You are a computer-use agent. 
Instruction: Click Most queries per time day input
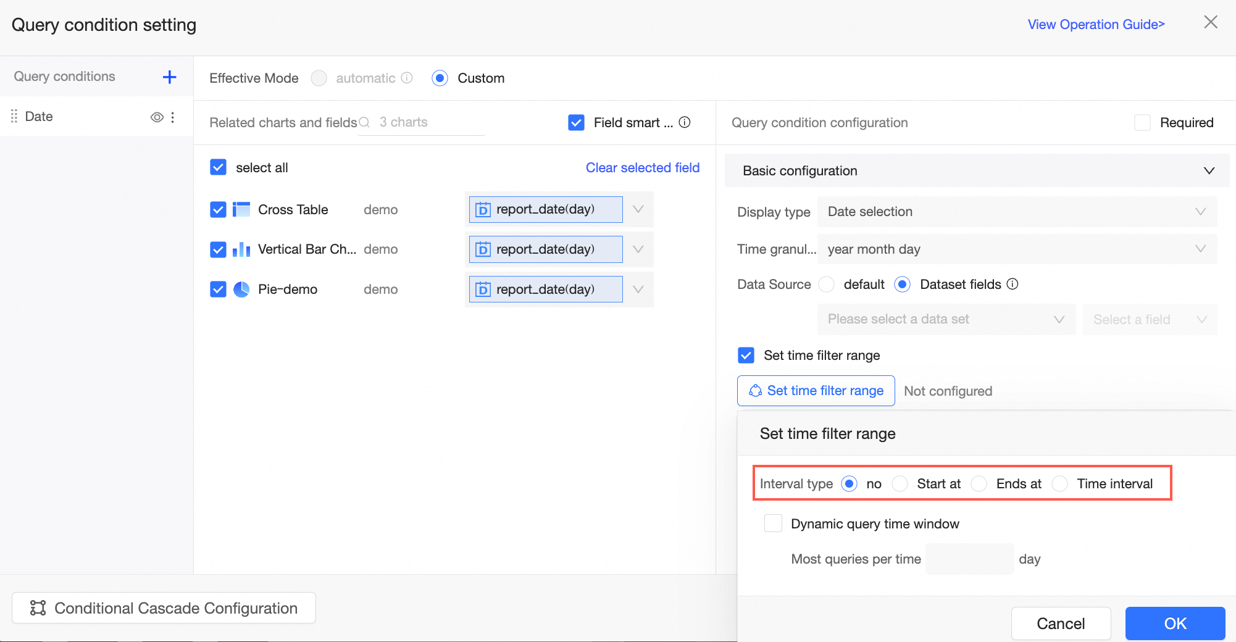tap(969, 559)
